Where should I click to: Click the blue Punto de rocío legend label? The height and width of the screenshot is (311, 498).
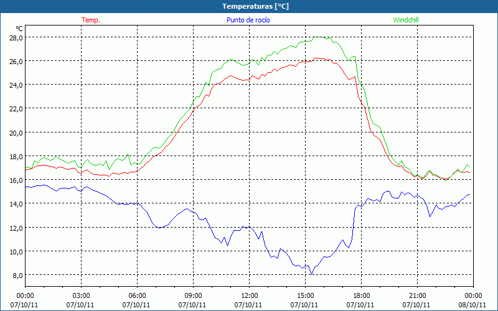(248, 20)
